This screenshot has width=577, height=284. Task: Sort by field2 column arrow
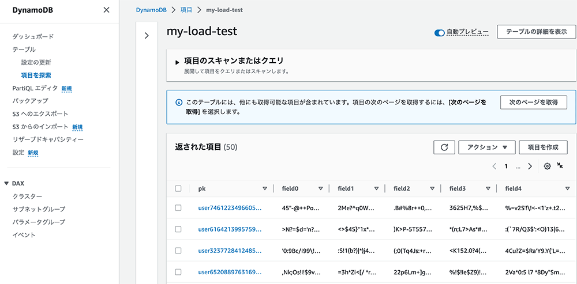coord(432,188)
